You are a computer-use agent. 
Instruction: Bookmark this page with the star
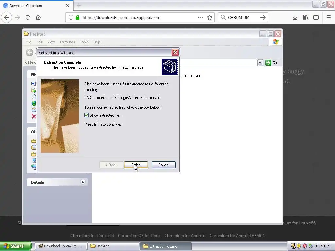click(x=210, y=18)
